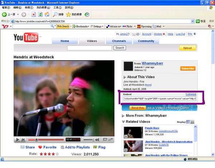Click the Yahoo Y! toolbar logo

(x=5, y=26)
